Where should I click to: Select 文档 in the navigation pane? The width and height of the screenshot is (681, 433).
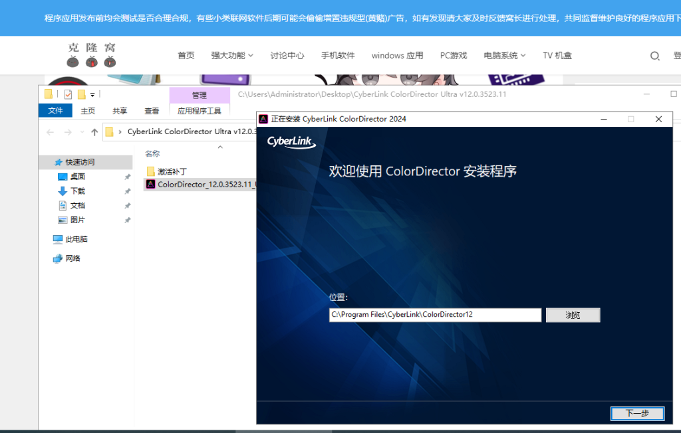point(78,205)
